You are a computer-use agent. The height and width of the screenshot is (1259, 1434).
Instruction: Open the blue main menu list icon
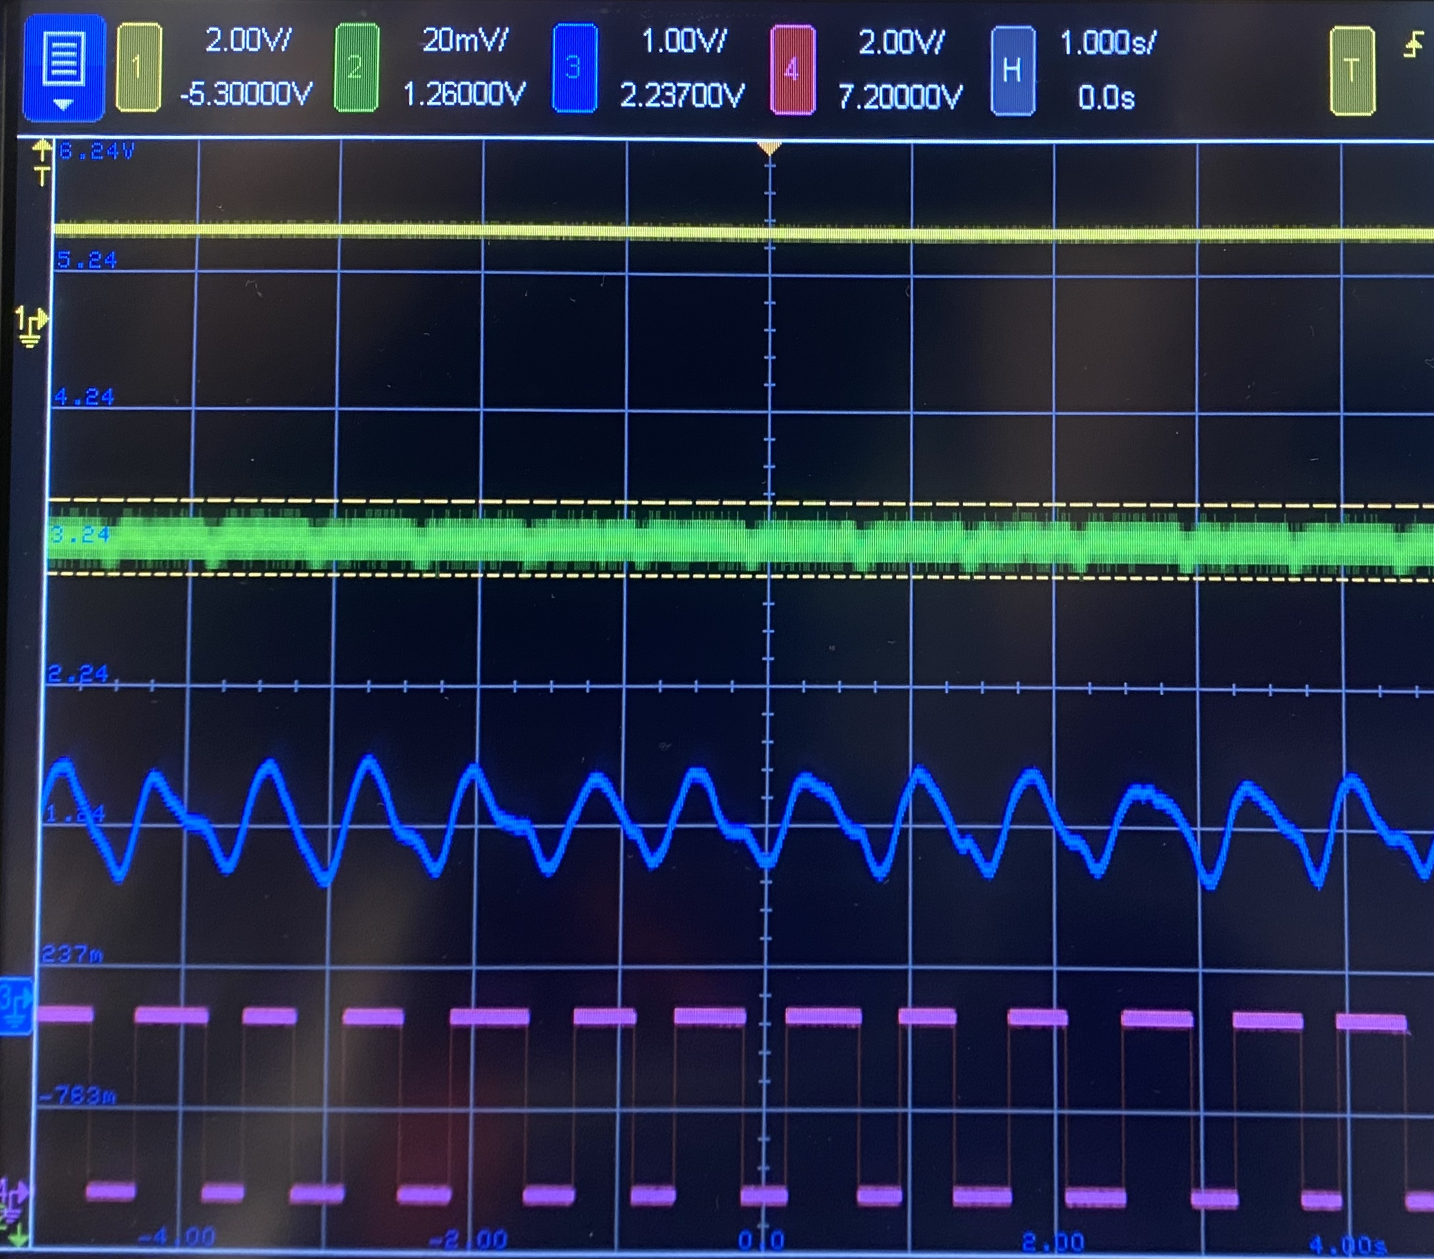[x=64, y=69]
